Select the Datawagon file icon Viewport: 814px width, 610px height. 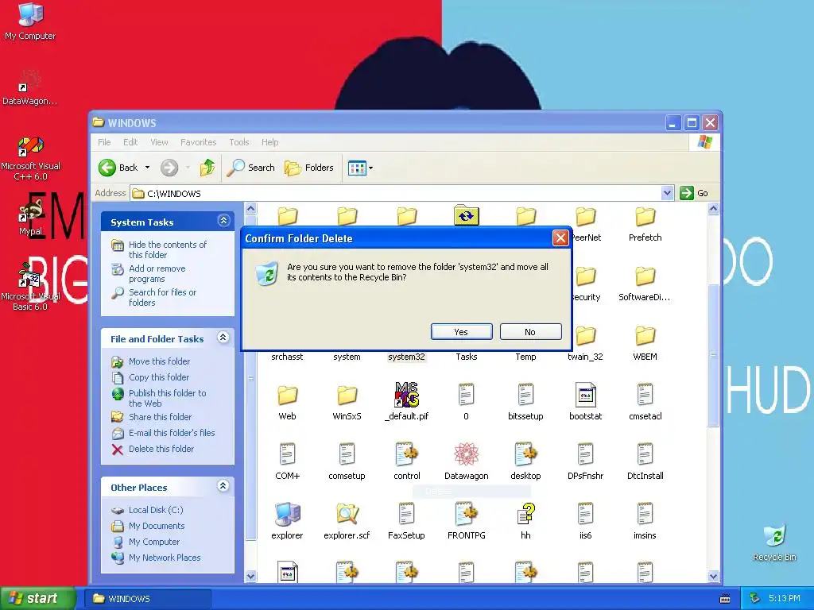(x=466, y=454)
